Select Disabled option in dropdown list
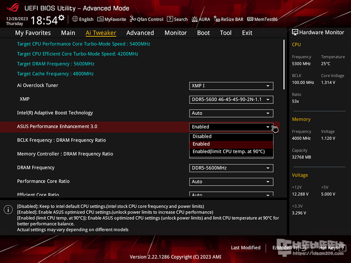The width and height of the screenshot is (351, 263). click(x=231, y=136)
